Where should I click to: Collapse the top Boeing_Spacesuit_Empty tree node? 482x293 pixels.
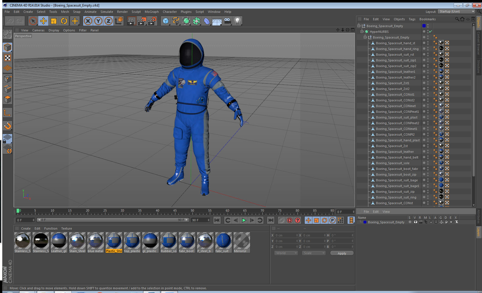pyautogui.click(x=359, y=26)
